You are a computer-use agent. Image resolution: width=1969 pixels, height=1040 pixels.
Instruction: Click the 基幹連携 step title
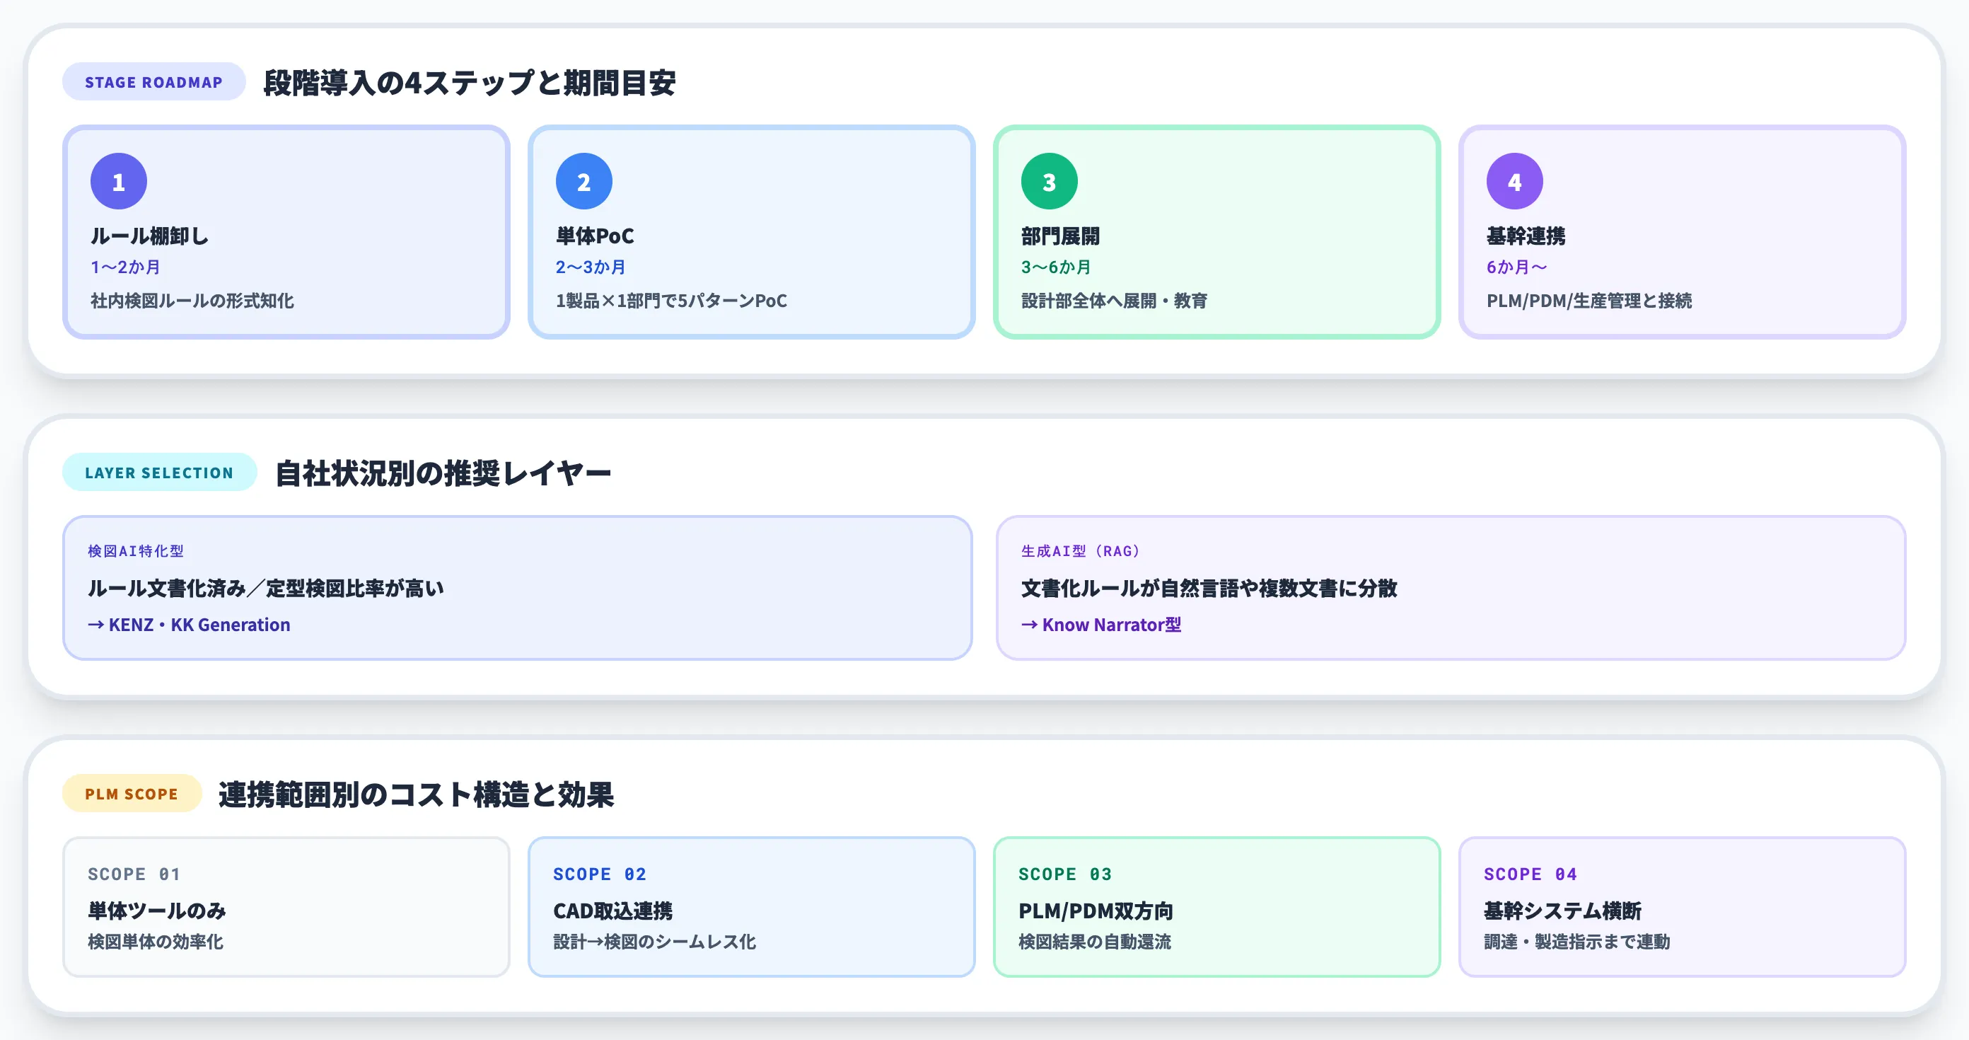[1526, 236]
